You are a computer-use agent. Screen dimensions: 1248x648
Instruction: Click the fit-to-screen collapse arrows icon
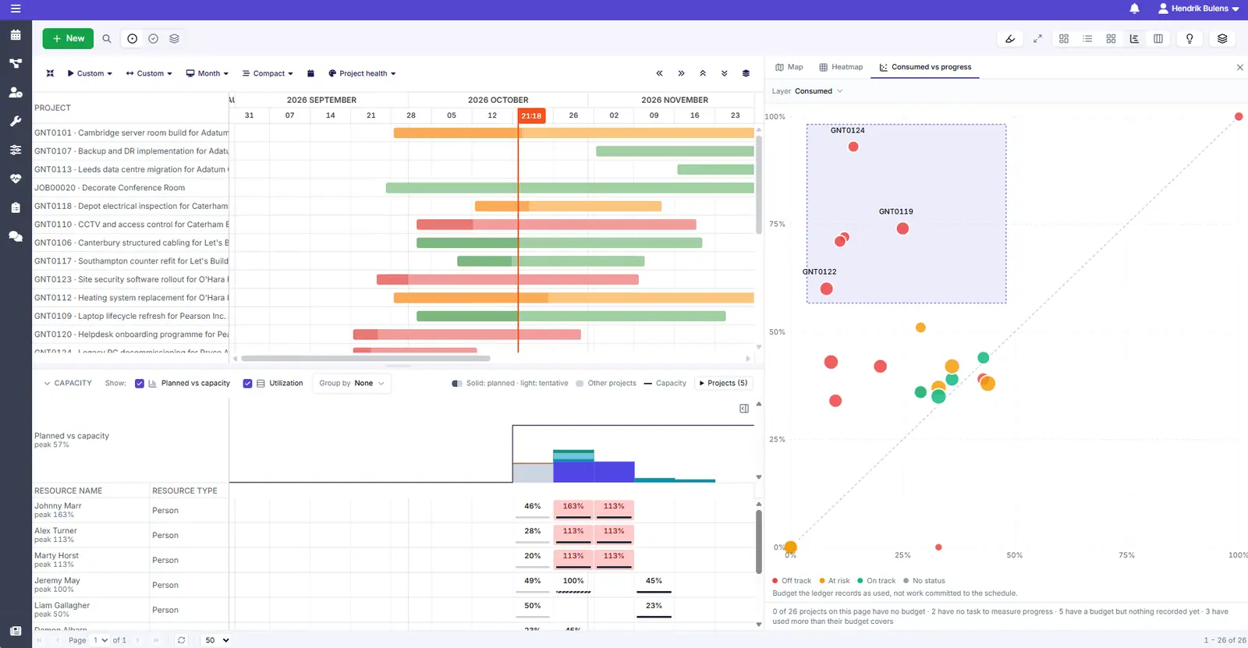(x=50, y=73)
